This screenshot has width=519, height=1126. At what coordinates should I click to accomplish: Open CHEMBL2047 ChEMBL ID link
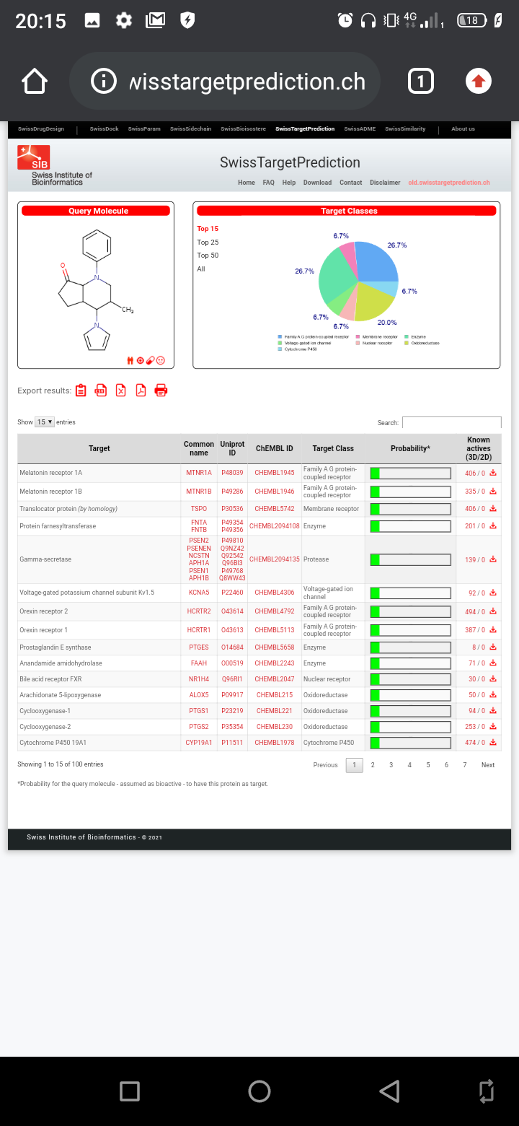275,679
